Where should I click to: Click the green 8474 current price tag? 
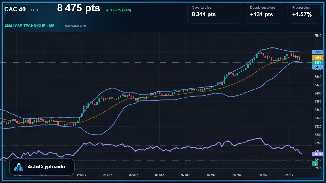tap(317, 63)
